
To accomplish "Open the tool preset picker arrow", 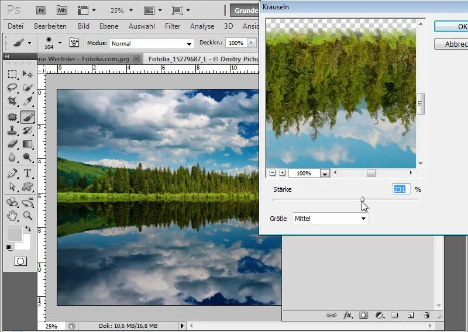I will pos(30,43).
